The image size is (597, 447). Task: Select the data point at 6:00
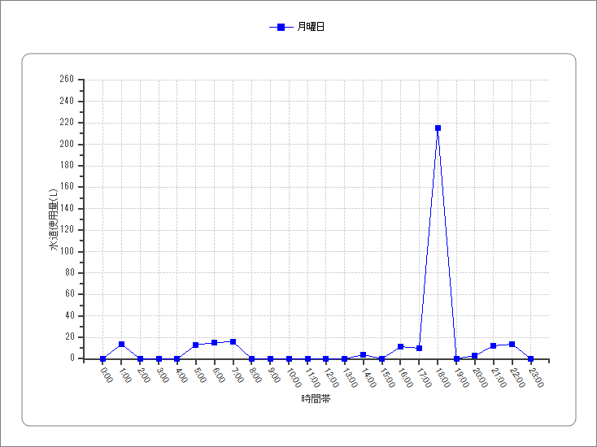click(x=215, y=343)
